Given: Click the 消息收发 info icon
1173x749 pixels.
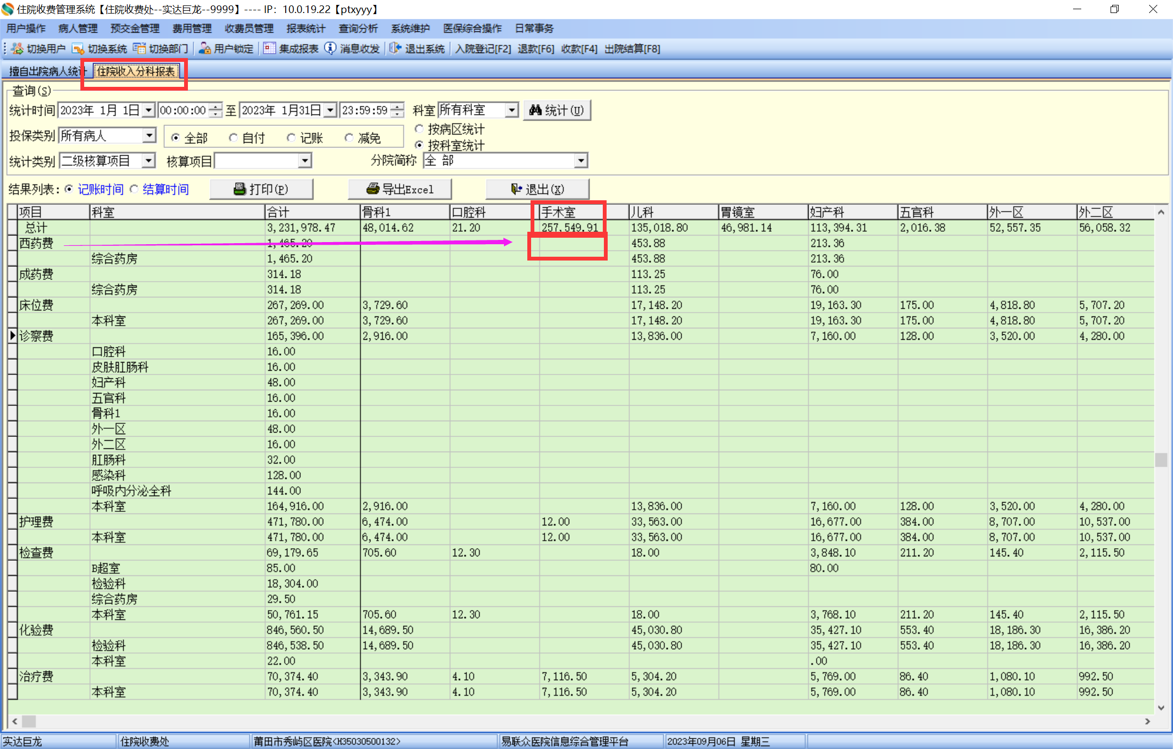Looking at the screenshot, I should coord(330,49).
